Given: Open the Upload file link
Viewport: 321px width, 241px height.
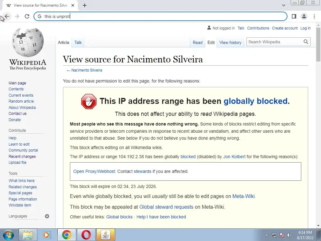Looking at the screenshot, I should 18,163.
